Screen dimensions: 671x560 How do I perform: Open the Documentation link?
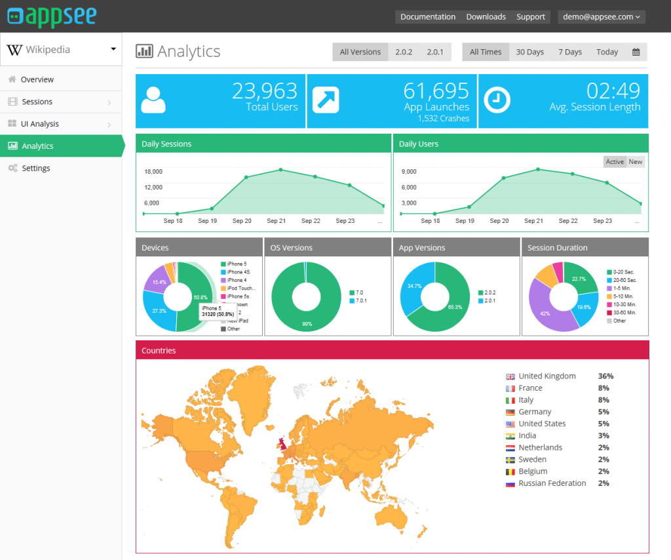pos(427,17)
